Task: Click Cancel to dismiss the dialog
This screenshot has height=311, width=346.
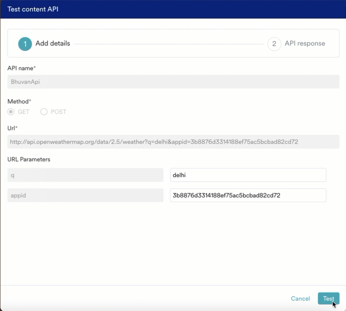Action: 300,298
